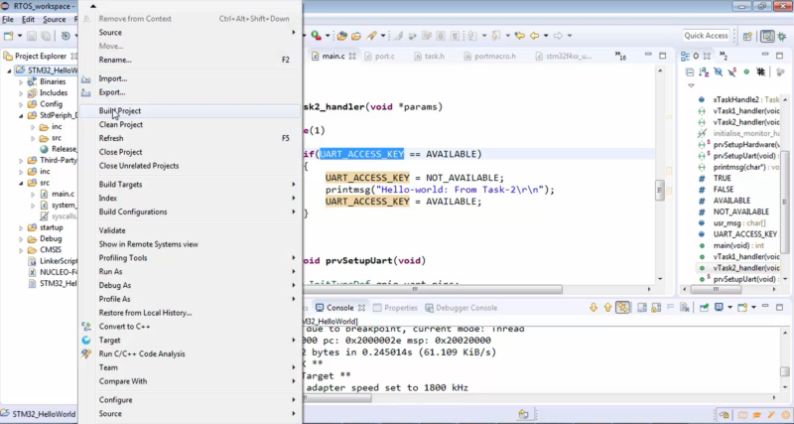Expand the Binaries tree node
The image size is (794, 424).
(x=21, y=82)
